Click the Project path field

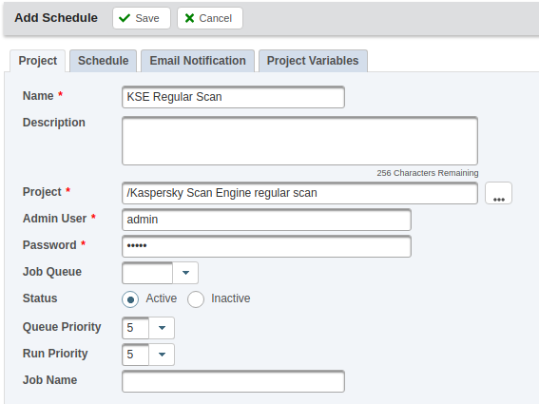[299, 193]
